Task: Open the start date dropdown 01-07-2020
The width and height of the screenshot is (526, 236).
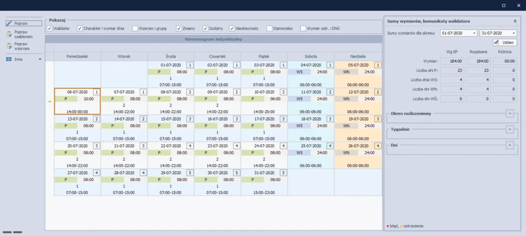Action: point(474,33)
